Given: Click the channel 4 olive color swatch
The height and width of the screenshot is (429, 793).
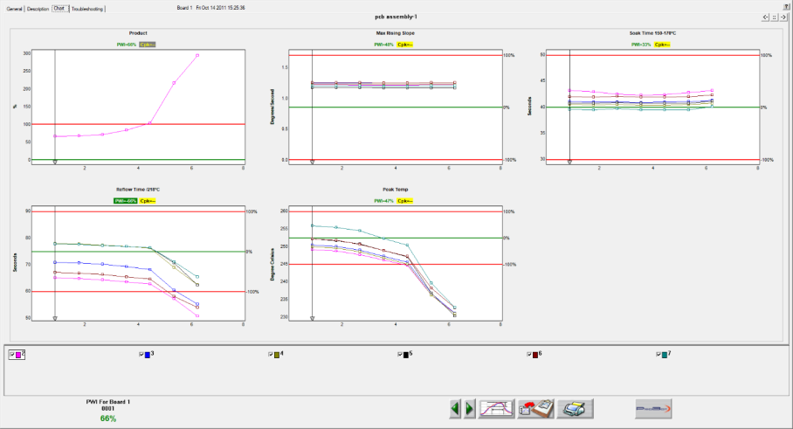Looking at the screenshot, I should [277, 354].
